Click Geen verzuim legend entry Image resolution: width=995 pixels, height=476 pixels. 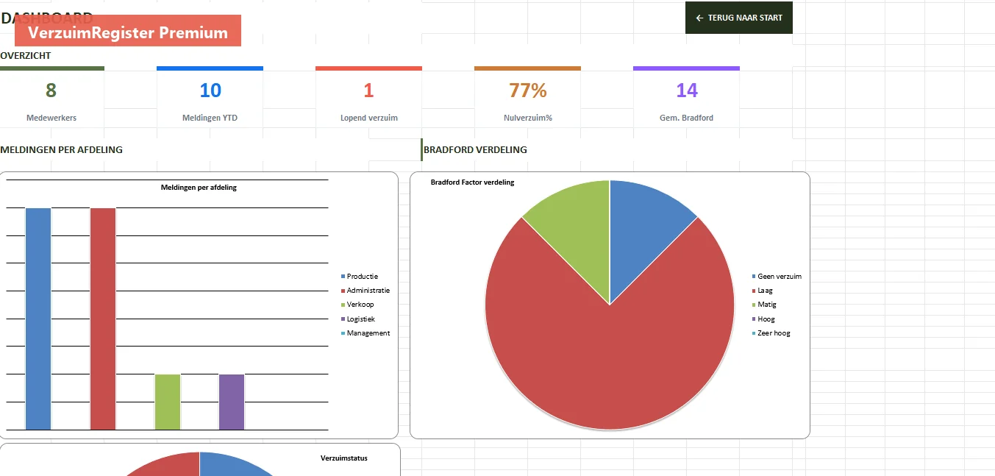pos(777,276)
